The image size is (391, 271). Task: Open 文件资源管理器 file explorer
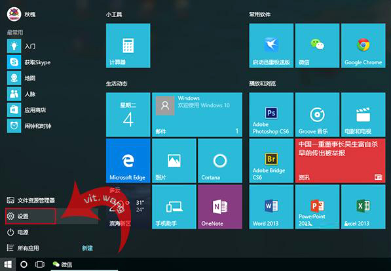click(31, 200)
